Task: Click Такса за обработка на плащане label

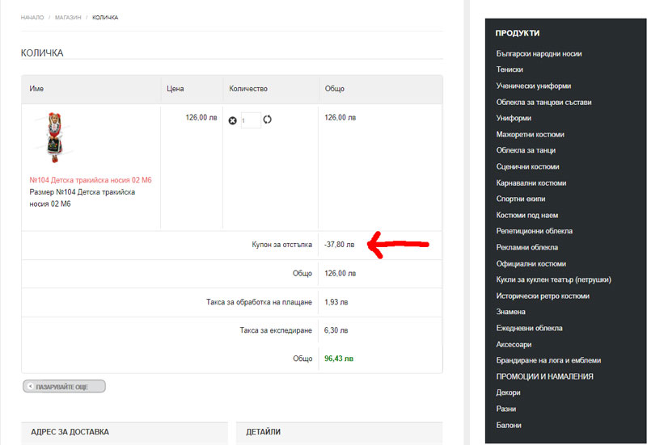Action: (259, 302)
